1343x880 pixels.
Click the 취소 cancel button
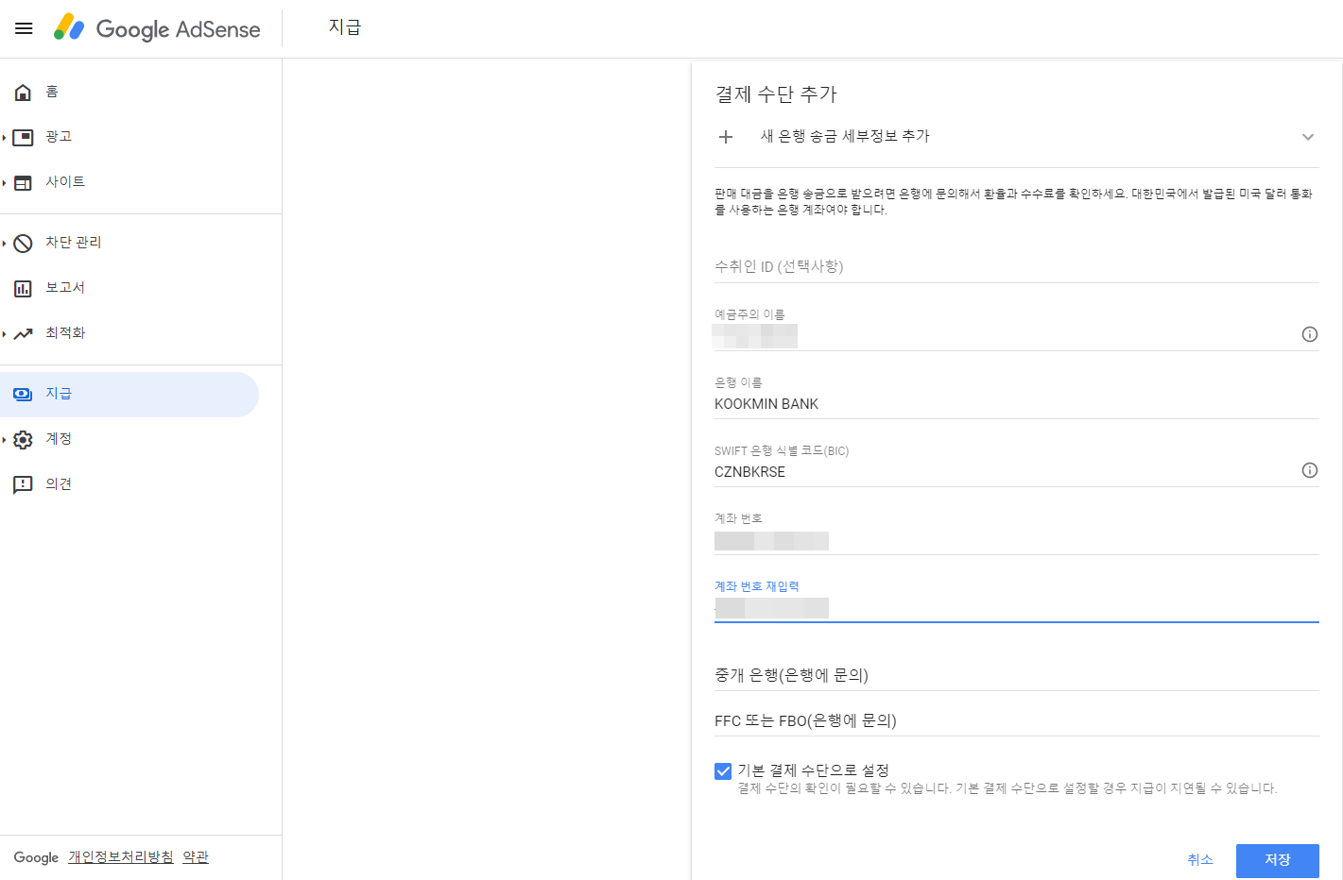pyautogui.click(x=1200, y=860)
